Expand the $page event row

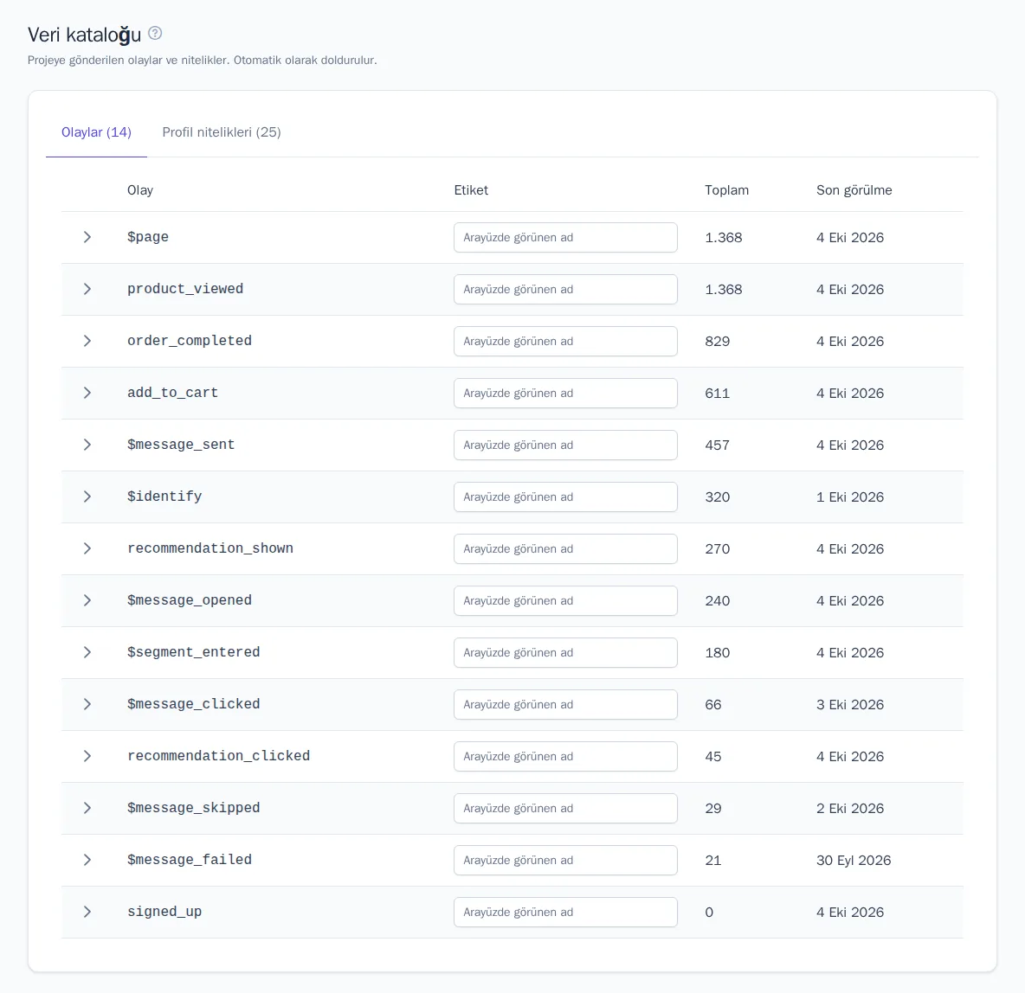(87, 237)
